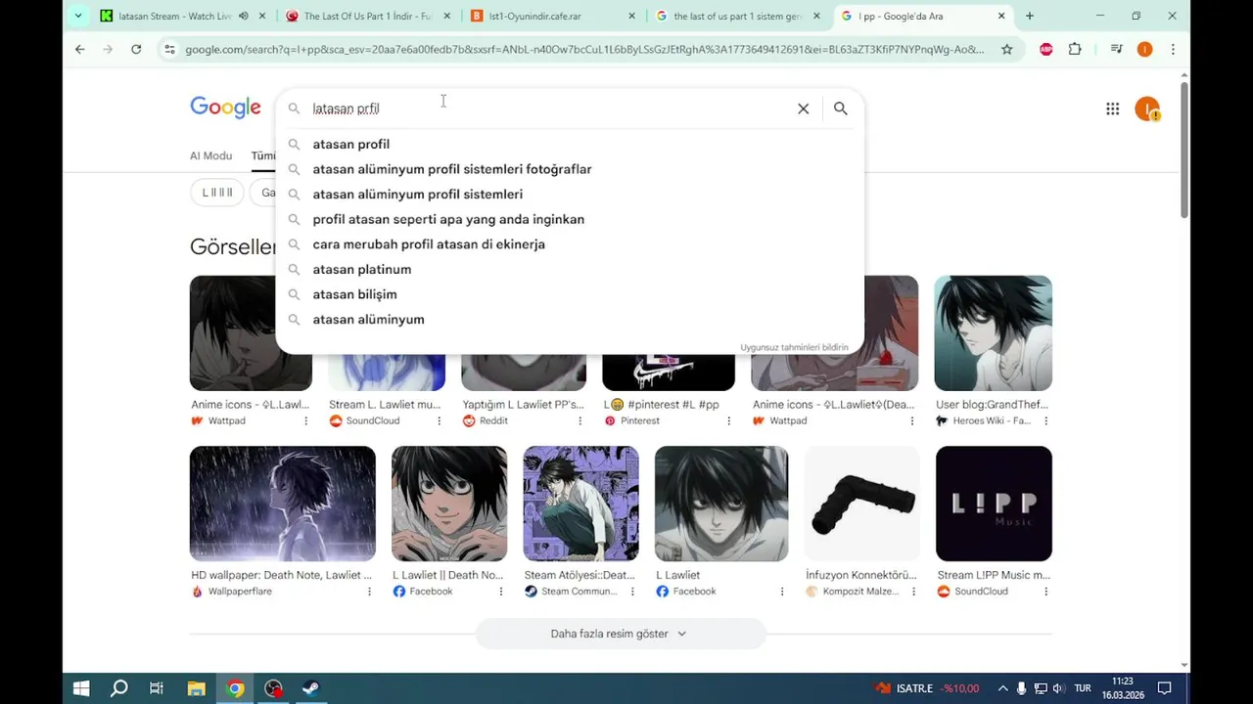The image size is (1253, 704).
Task: Open Steam from the taskbar
Action: (x=310, y=688)
